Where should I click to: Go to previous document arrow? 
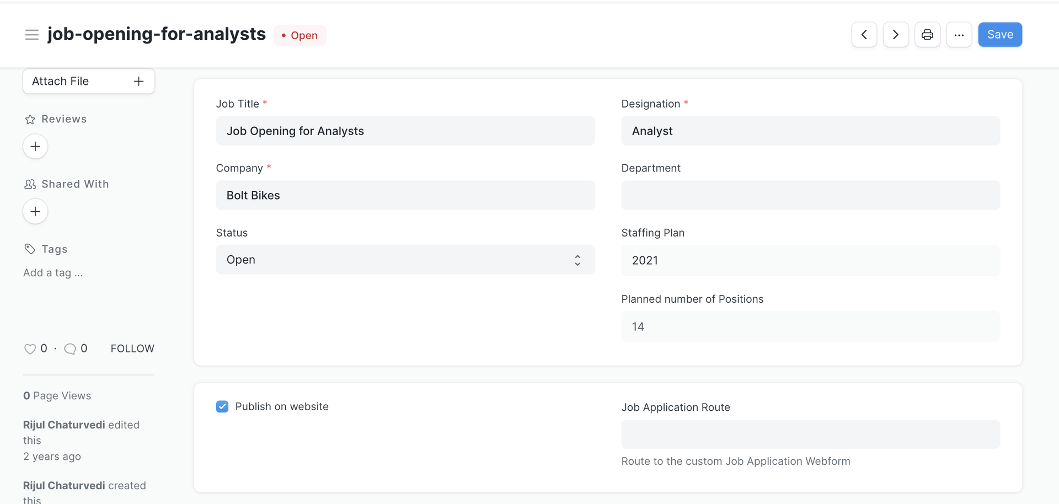coord(864,35)
